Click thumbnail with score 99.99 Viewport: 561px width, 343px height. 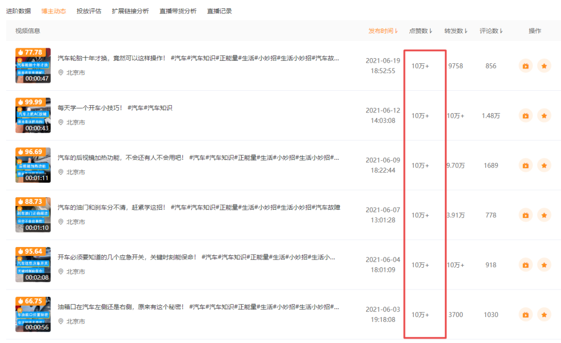coord(33,115)
